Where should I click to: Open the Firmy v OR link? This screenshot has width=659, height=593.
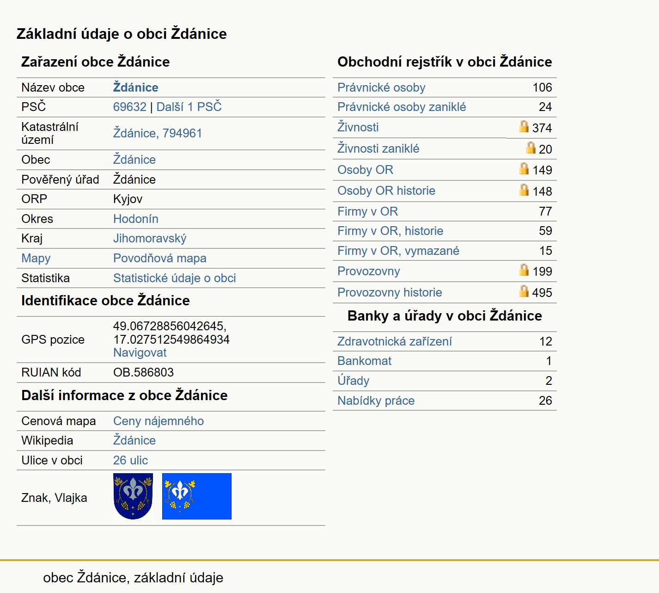[368, 211]
